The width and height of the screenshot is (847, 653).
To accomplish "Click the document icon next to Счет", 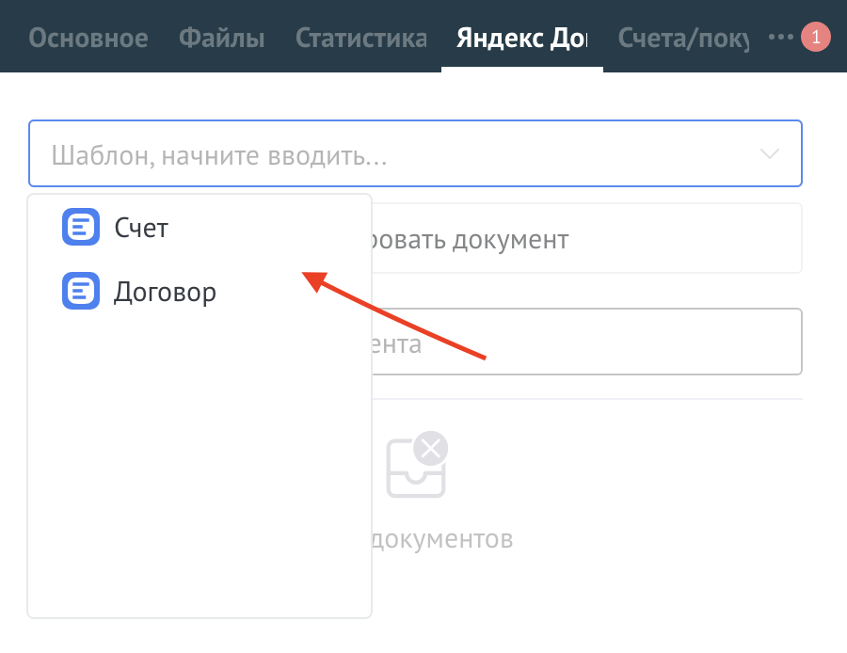I will 81,227.
